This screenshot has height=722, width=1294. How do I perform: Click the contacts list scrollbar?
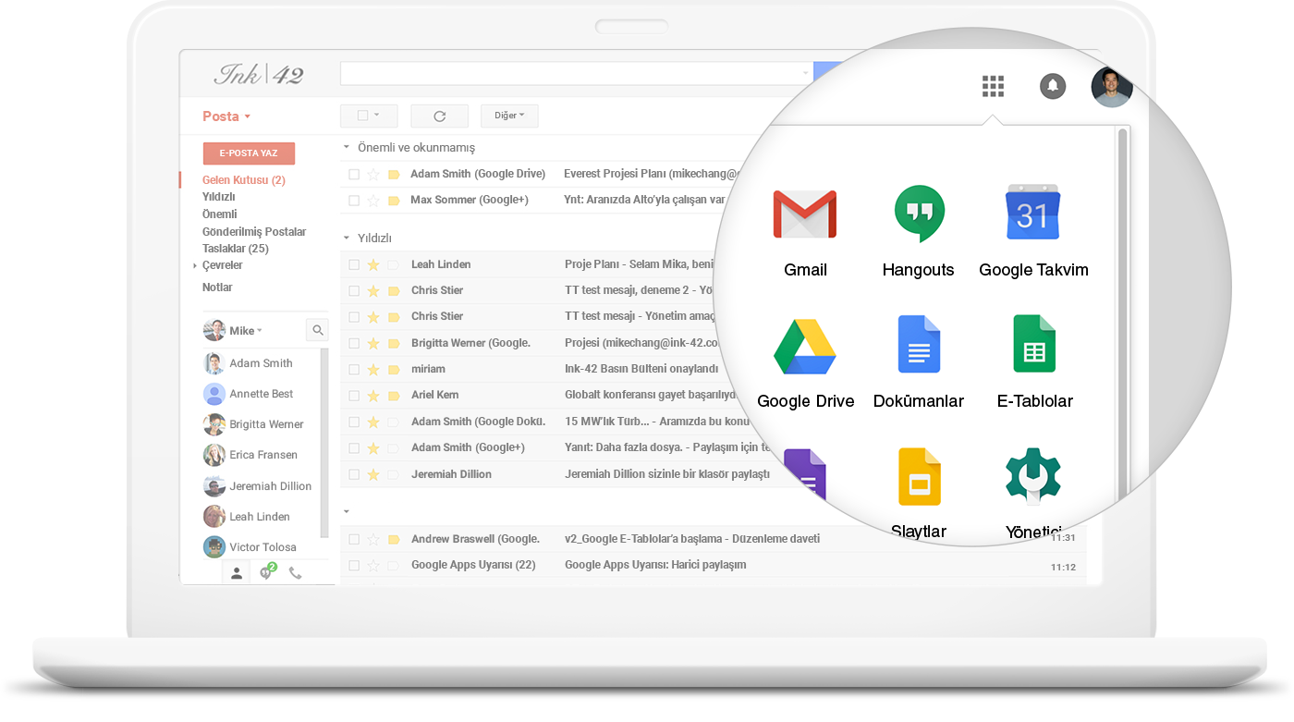point(324,442)
